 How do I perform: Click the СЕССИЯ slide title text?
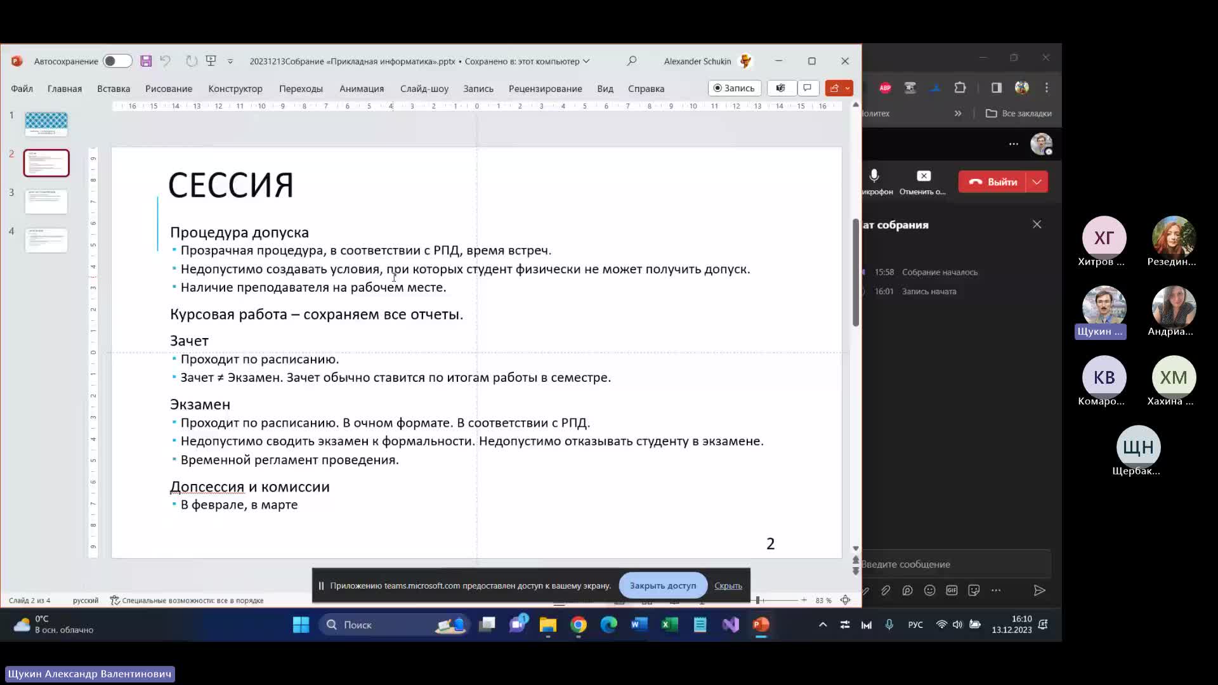pyautogui.click(x=231, y=185)
